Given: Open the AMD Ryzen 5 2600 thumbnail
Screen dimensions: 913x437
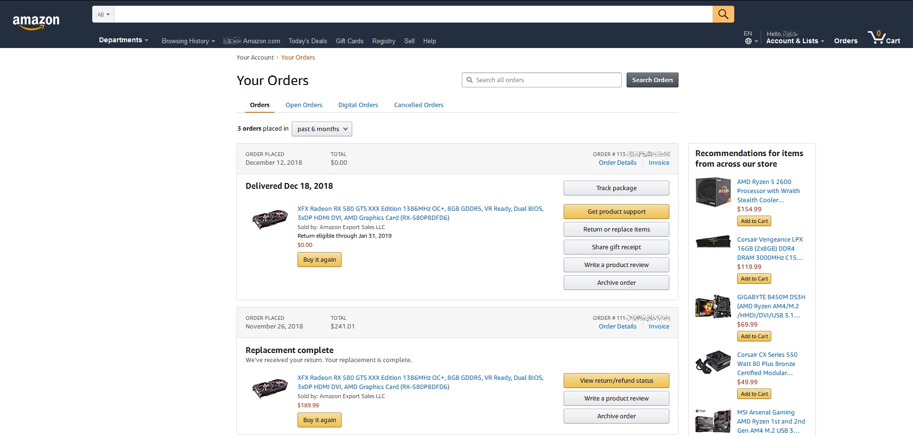Looking at the screenshot, I should [713, 192].
